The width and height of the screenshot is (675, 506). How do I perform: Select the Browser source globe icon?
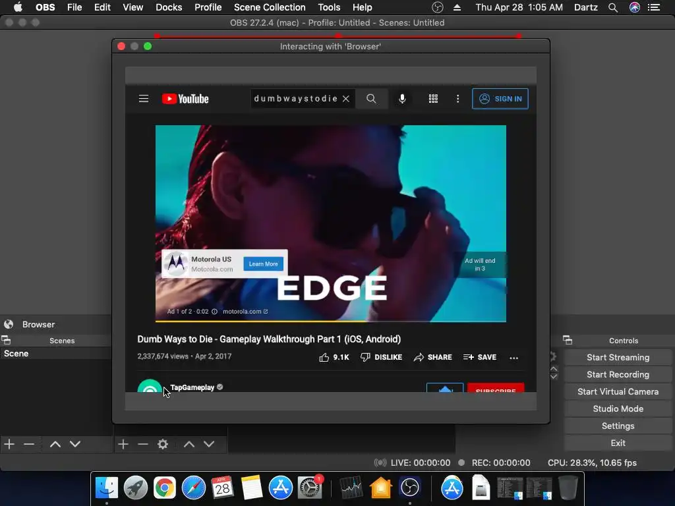tap(9, 324)
